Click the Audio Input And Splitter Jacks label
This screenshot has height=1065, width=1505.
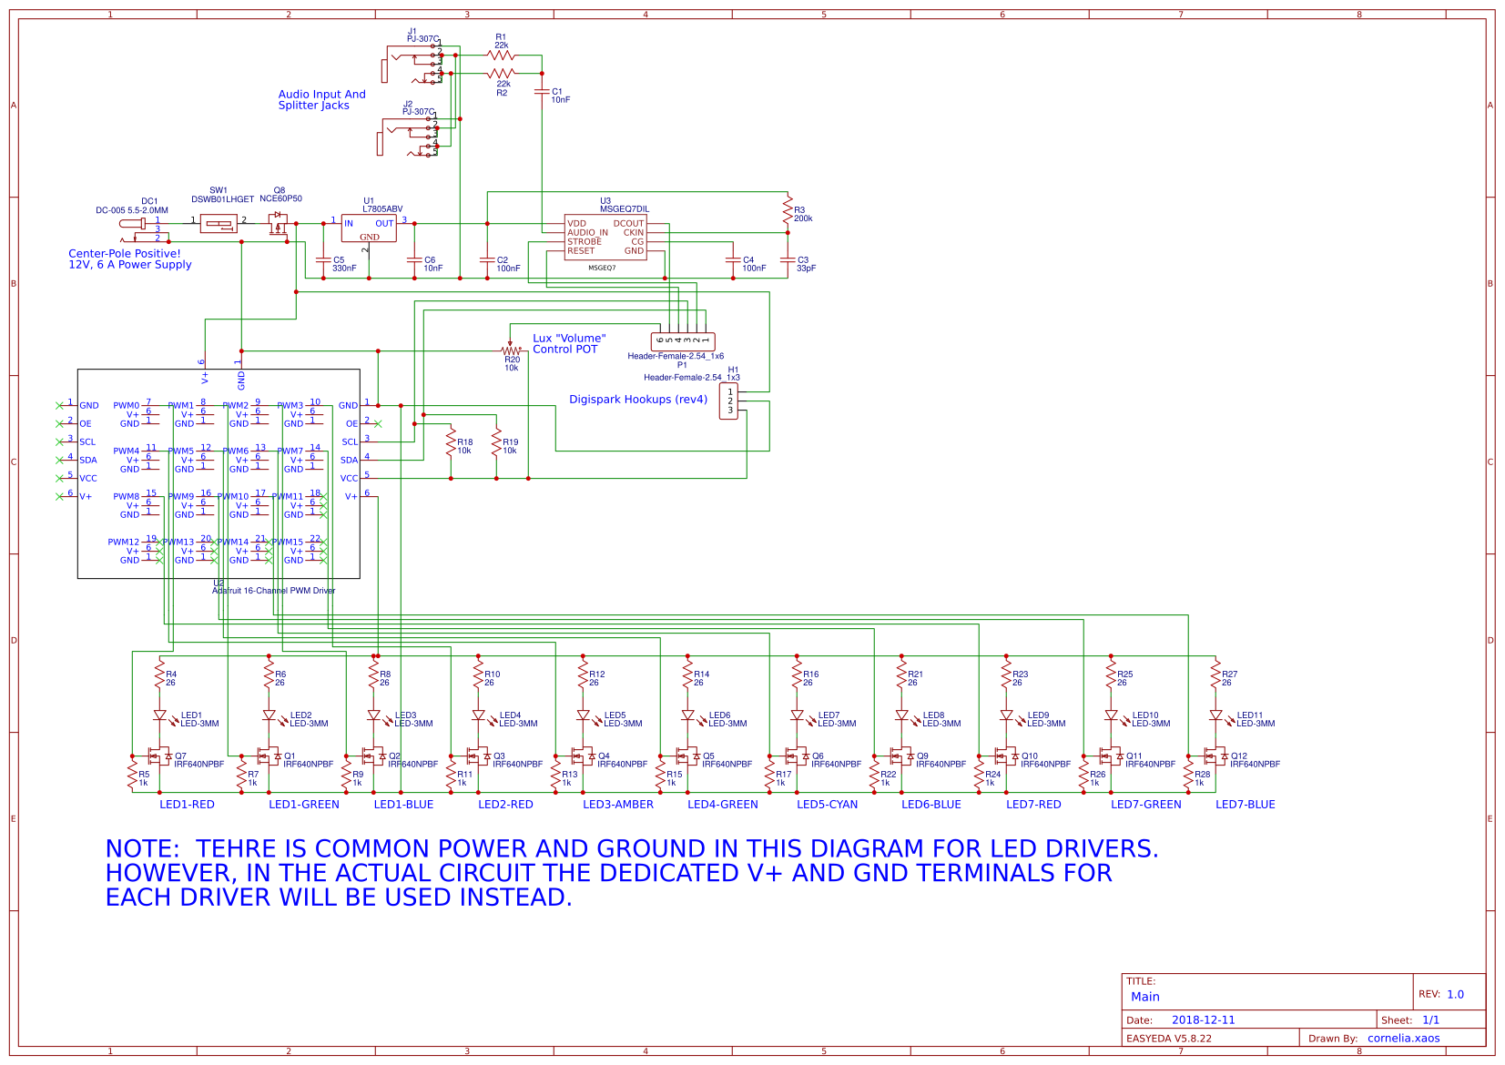point(322,100)
